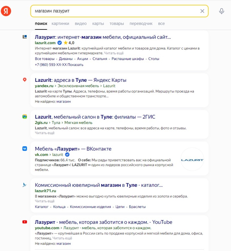This screenshot has width=231, height=251.
Task: Expand Читать ещё in lazurit.com snippet
Action: pyautogui.click(x=114, y=53)
